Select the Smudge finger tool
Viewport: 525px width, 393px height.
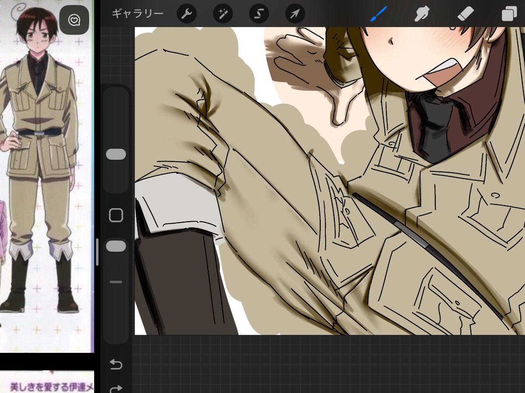pos(422,14)
